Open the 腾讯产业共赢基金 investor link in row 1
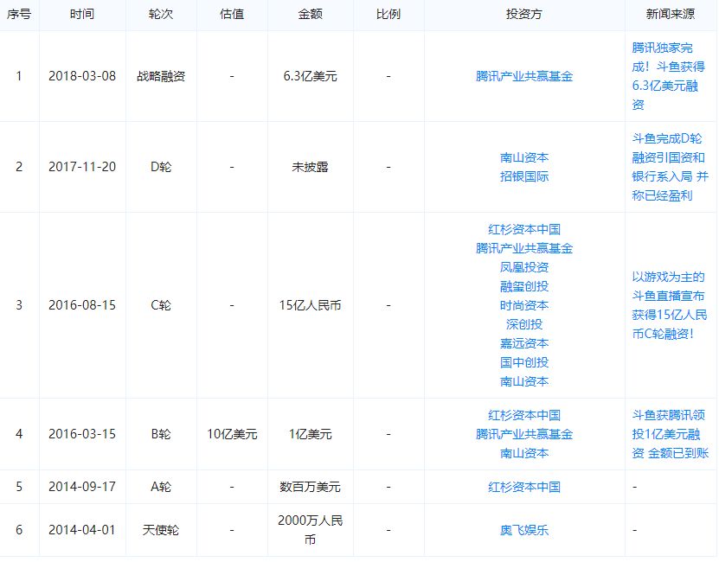This screenshot has width=719, height=562. [x=524, y=76]
